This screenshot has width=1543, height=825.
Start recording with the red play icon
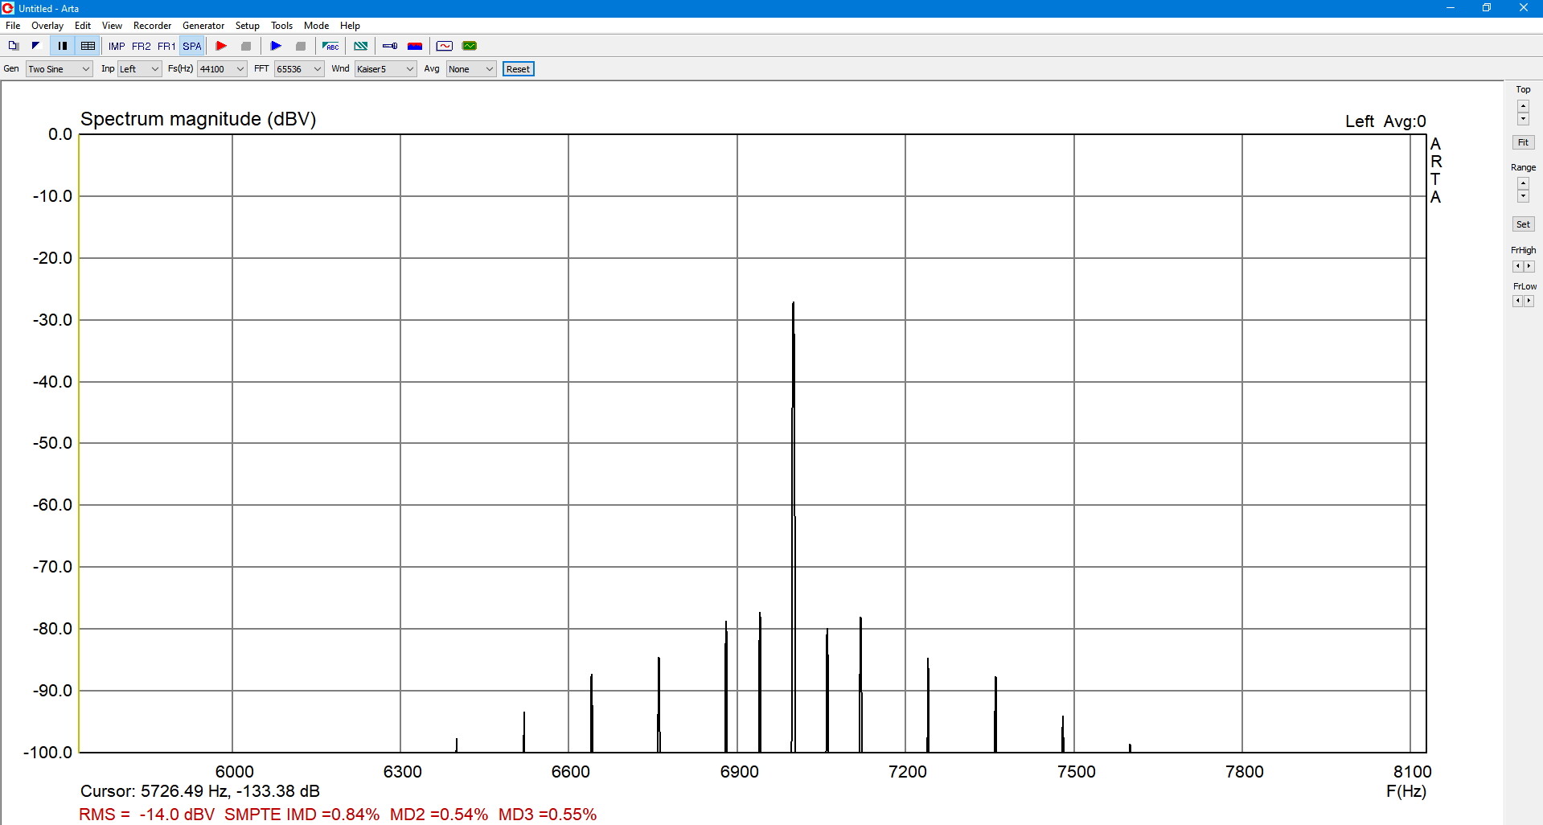tap(221, 46)
